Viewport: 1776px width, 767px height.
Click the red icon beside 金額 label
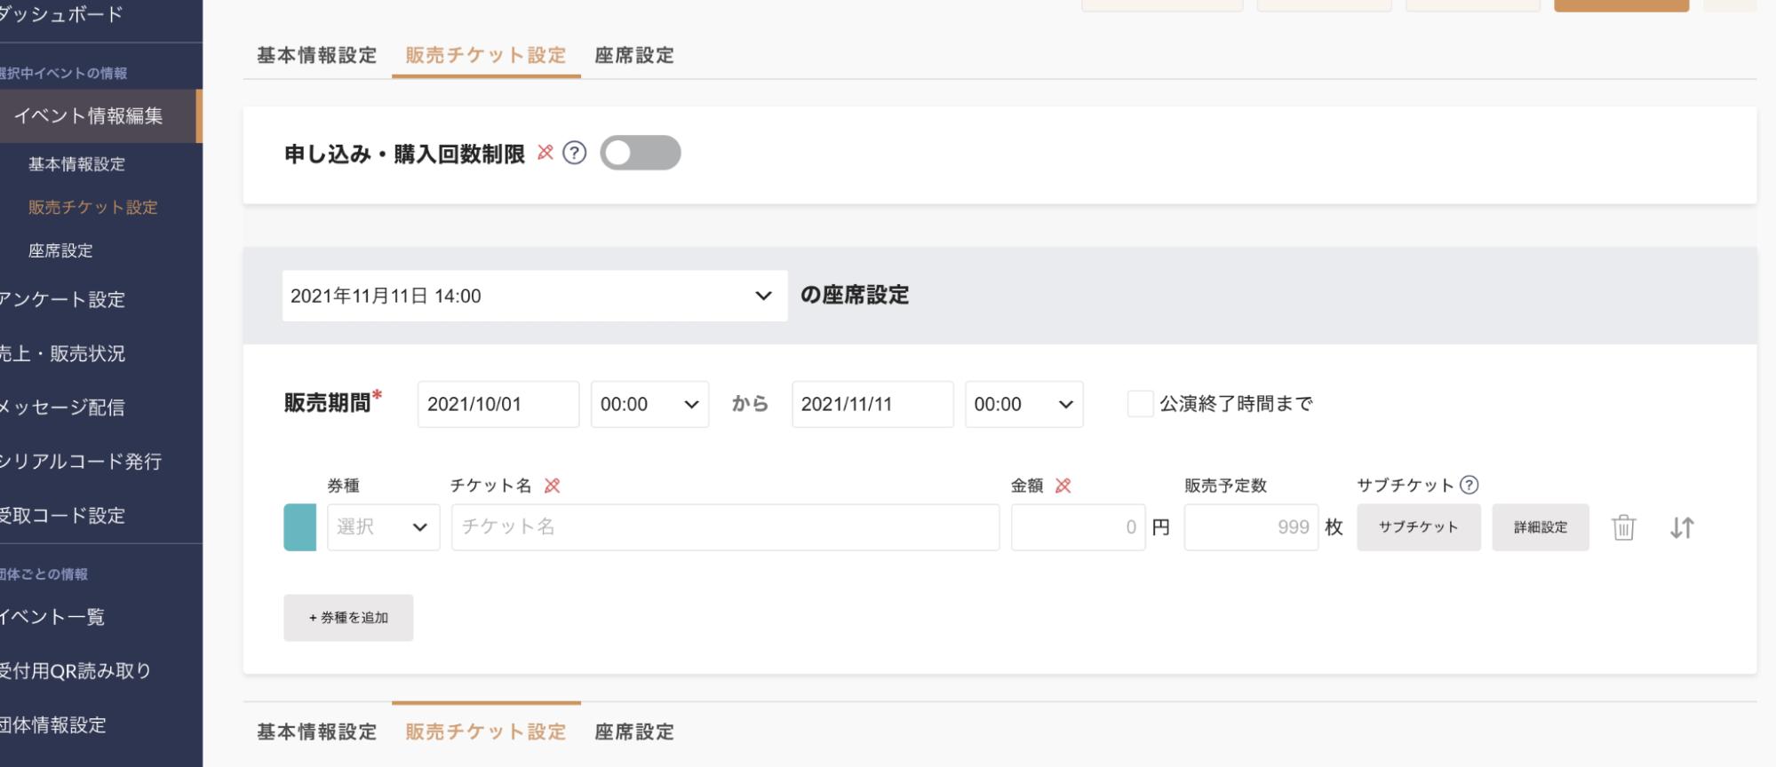[1063, 486]
